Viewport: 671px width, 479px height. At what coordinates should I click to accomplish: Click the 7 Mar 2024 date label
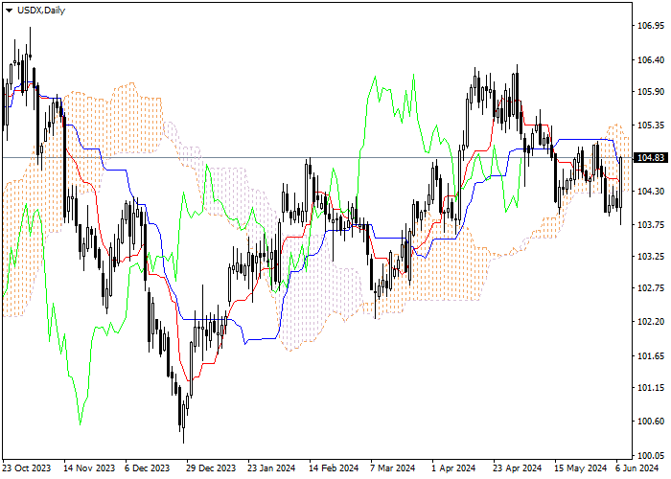point(393,468)
